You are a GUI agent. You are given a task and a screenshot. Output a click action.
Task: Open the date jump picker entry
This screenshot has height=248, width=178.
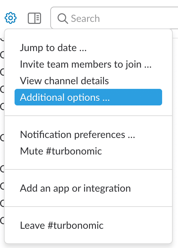53,48
